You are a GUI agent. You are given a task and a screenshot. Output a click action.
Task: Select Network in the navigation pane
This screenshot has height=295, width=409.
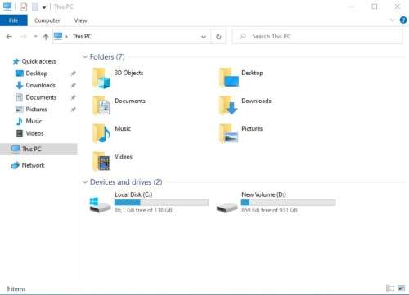click(x=34, y=165)
